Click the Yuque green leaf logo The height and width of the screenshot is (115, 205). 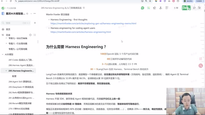pos(3,8)
